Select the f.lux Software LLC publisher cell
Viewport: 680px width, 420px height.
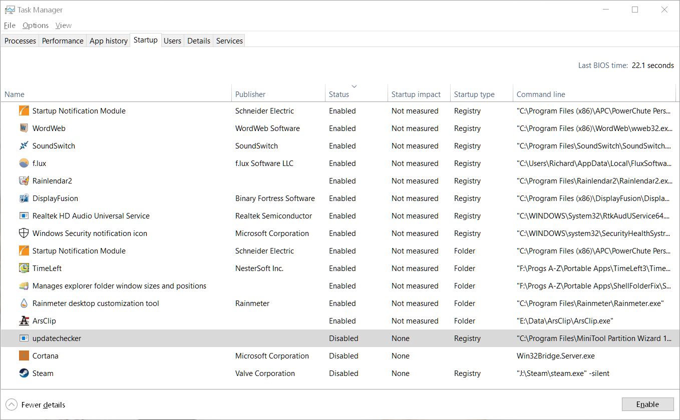click(x=264, y=163)
